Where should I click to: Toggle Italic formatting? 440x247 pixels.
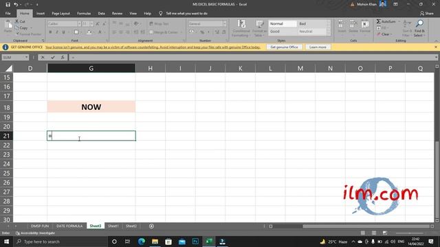coord(57,32)
